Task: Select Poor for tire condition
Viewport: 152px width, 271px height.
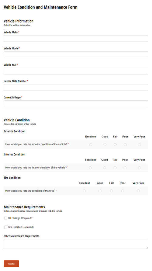Action: (123, 191)
